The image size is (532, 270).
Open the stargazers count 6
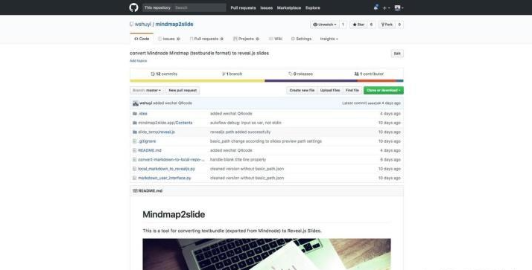point(371,25)
